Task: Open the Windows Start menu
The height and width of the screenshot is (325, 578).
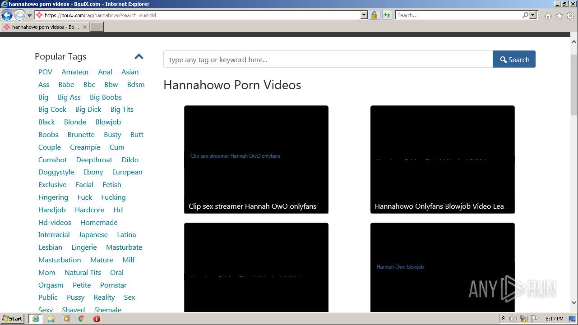Action: pos(13,319)
